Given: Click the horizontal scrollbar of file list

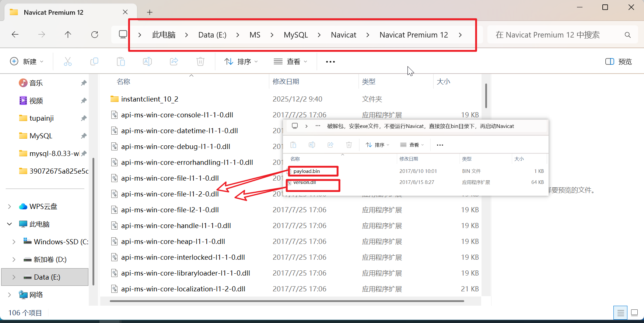Looking at the screenshot, I should (x=287, y=301).
